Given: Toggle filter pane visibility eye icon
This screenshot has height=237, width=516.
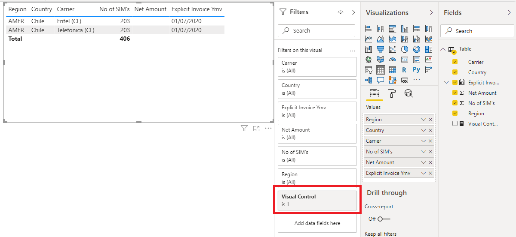Looking at the screenshot, I should [x=341, y=12].
